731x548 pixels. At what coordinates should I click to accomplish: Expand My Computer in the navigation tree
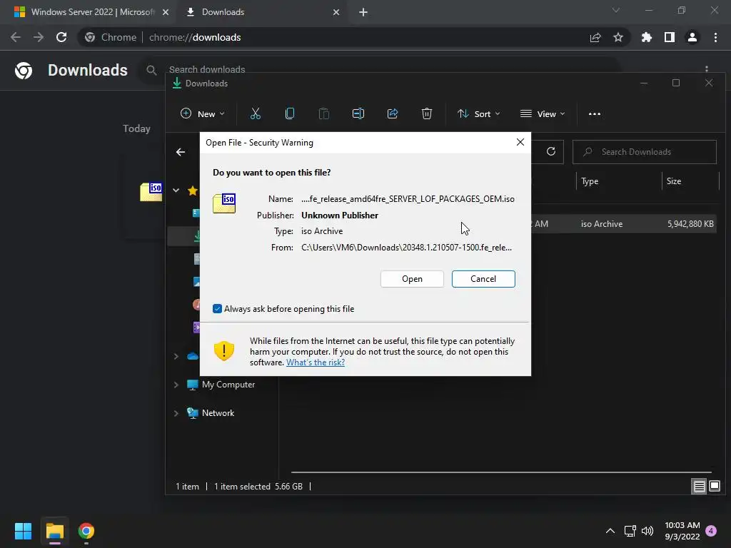(x=176, y=385)
